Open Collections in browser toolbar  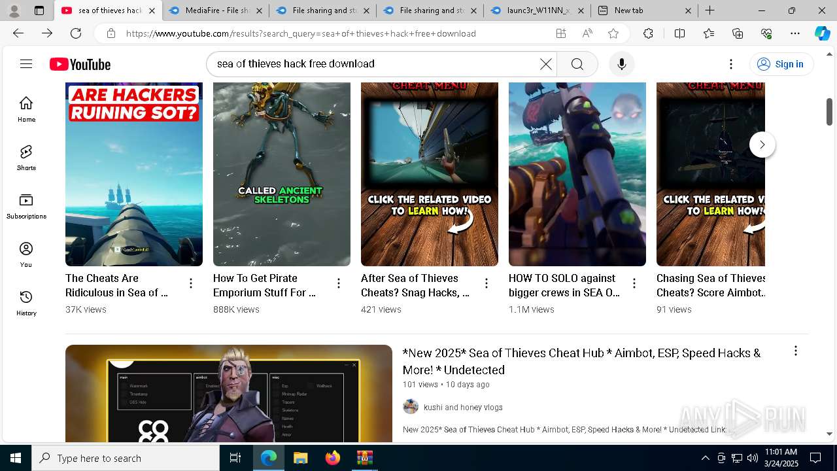[738, 33]
